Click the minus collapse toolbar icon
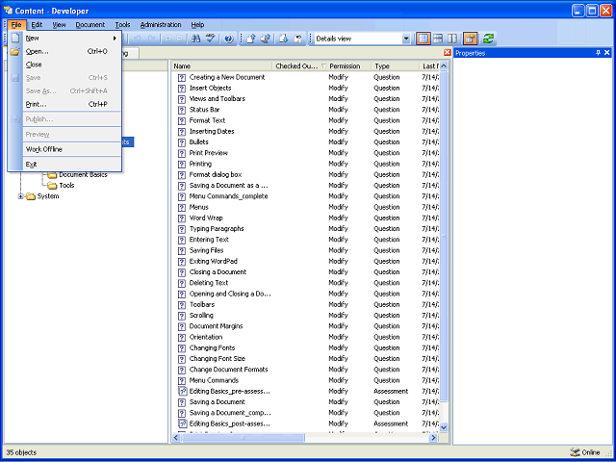This screenshot has width=616, height=462. coord(180,38)
